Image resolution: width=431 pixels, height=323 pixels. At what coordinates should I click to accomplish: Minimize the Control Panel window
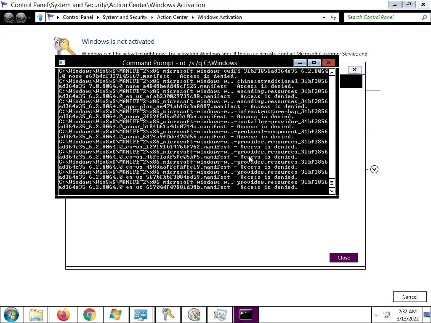(394, 5)
